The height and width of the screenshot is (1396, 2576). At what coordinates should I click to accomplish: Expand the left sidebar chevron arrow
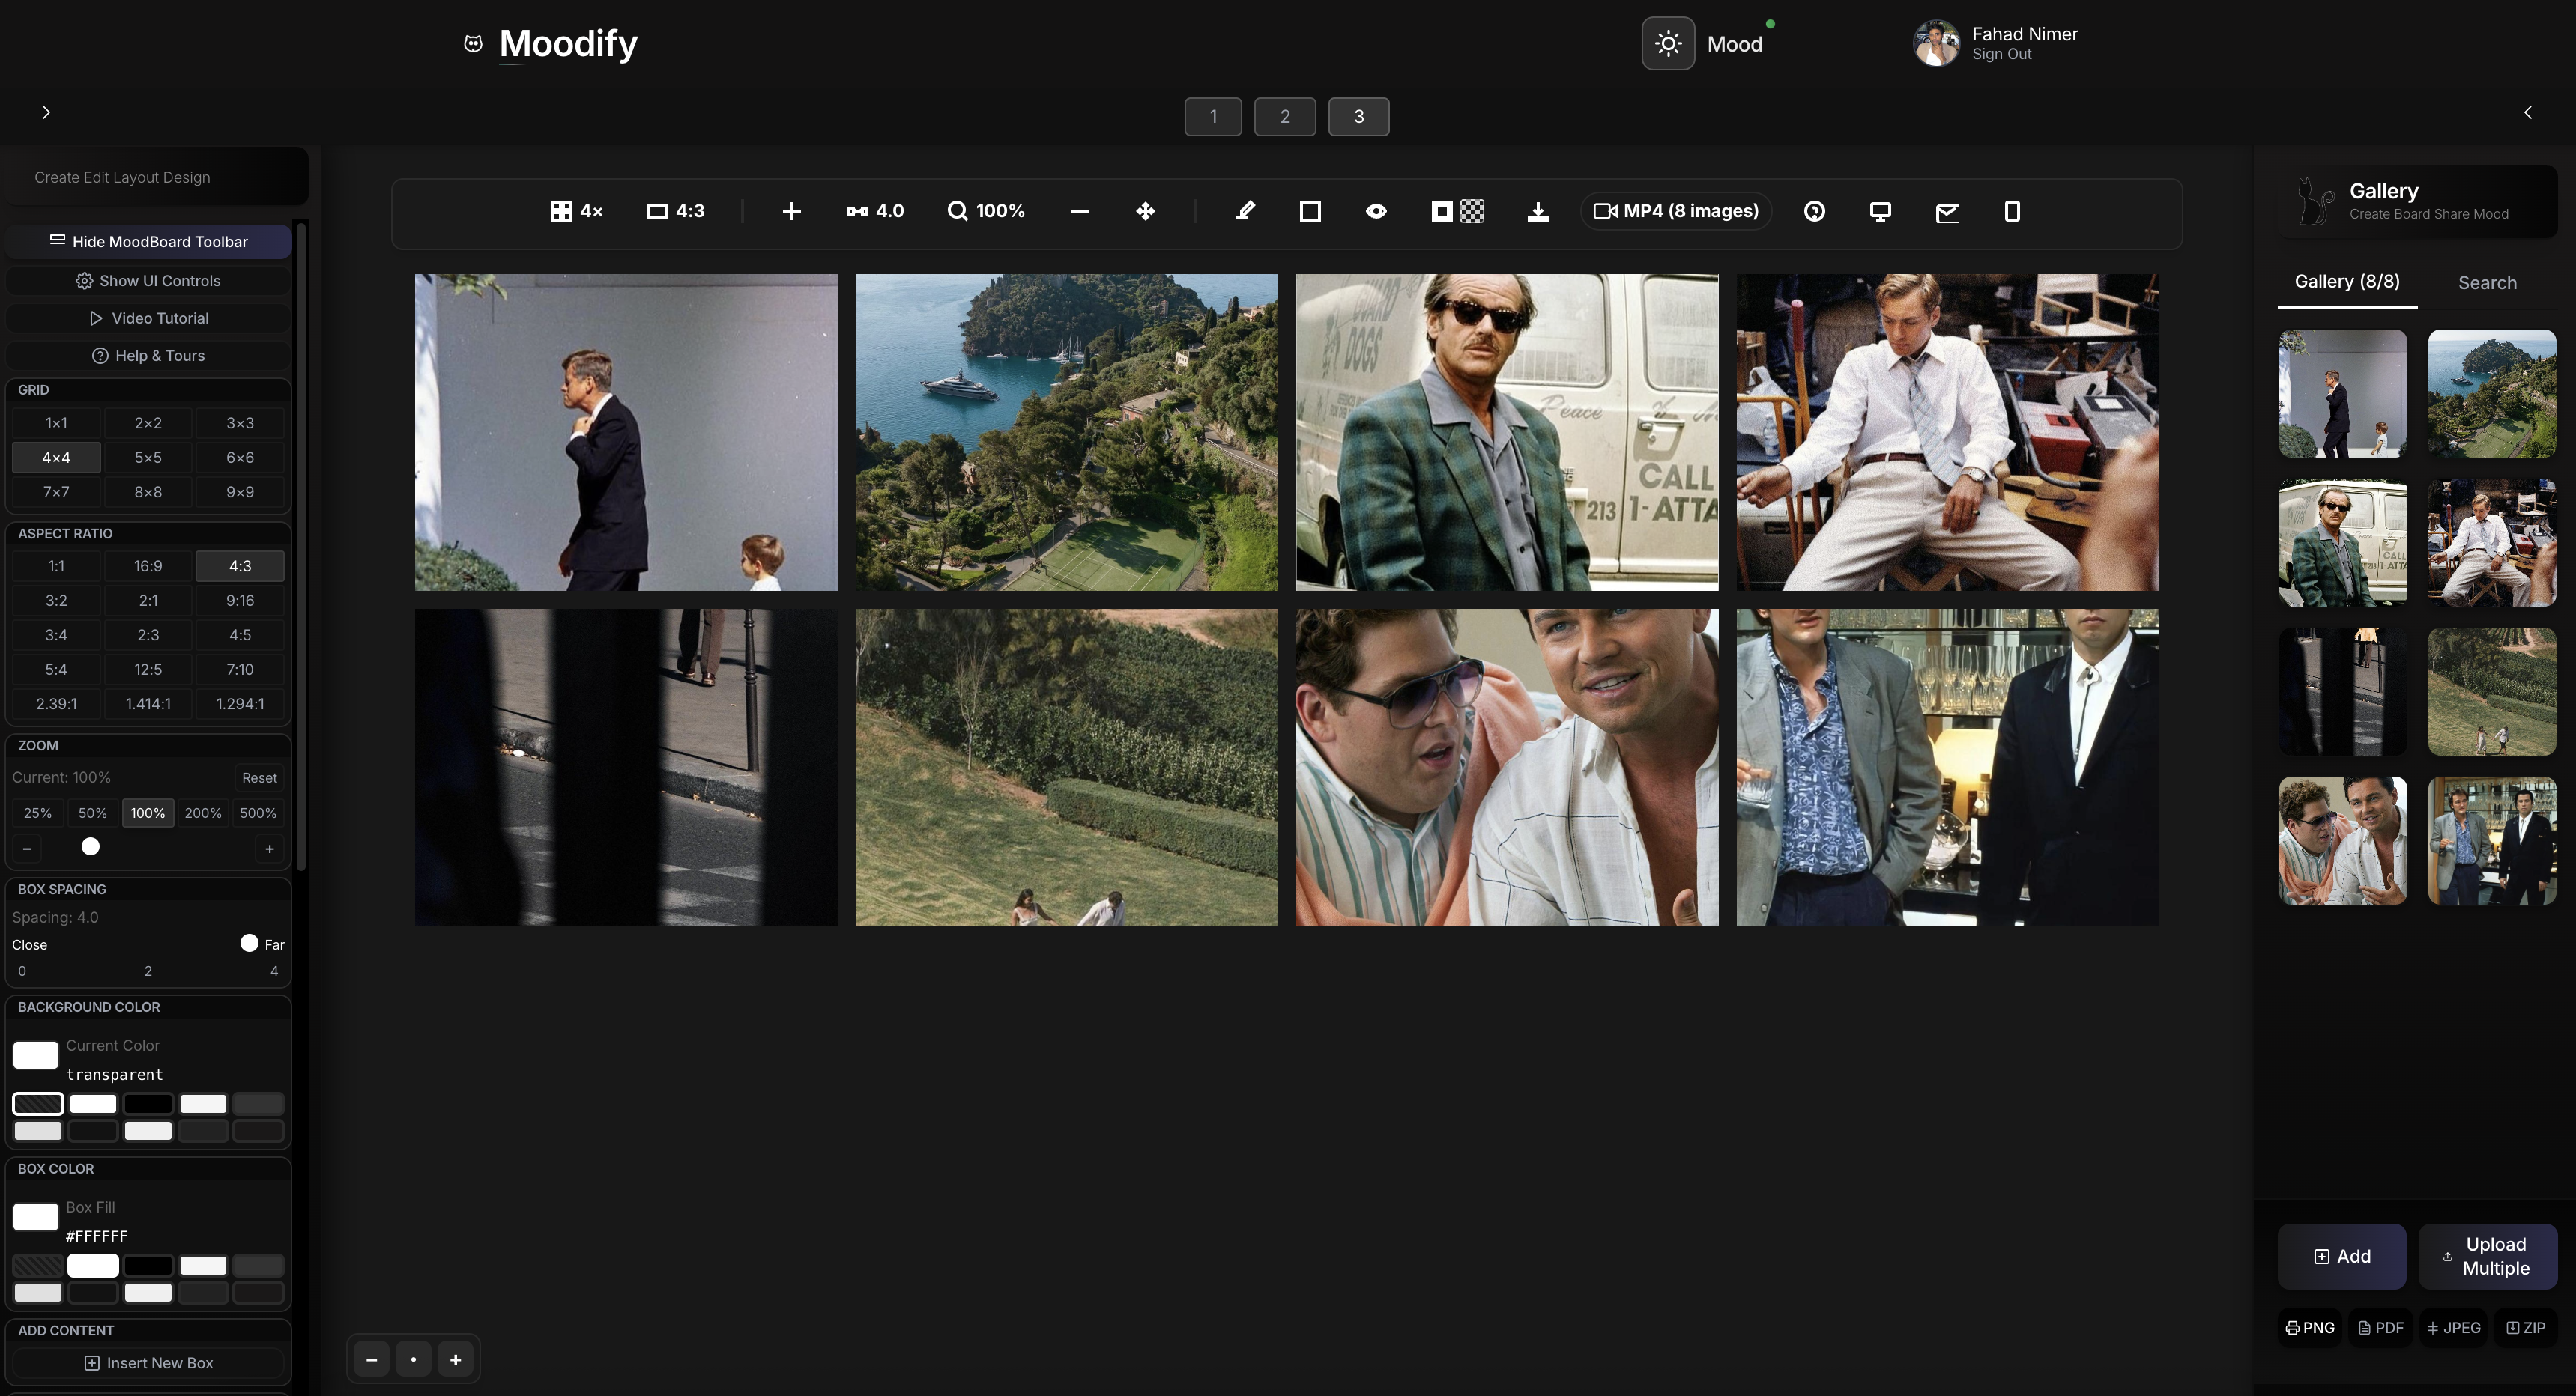click(x=46, y=112)
